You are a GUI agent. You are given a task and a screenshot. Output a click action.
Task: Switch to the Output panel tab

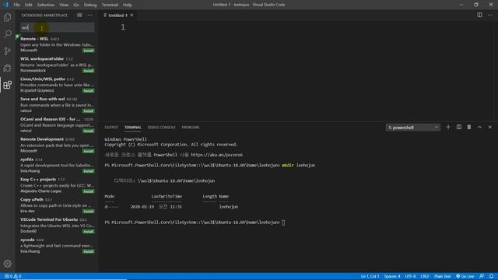tap(111, 128)
